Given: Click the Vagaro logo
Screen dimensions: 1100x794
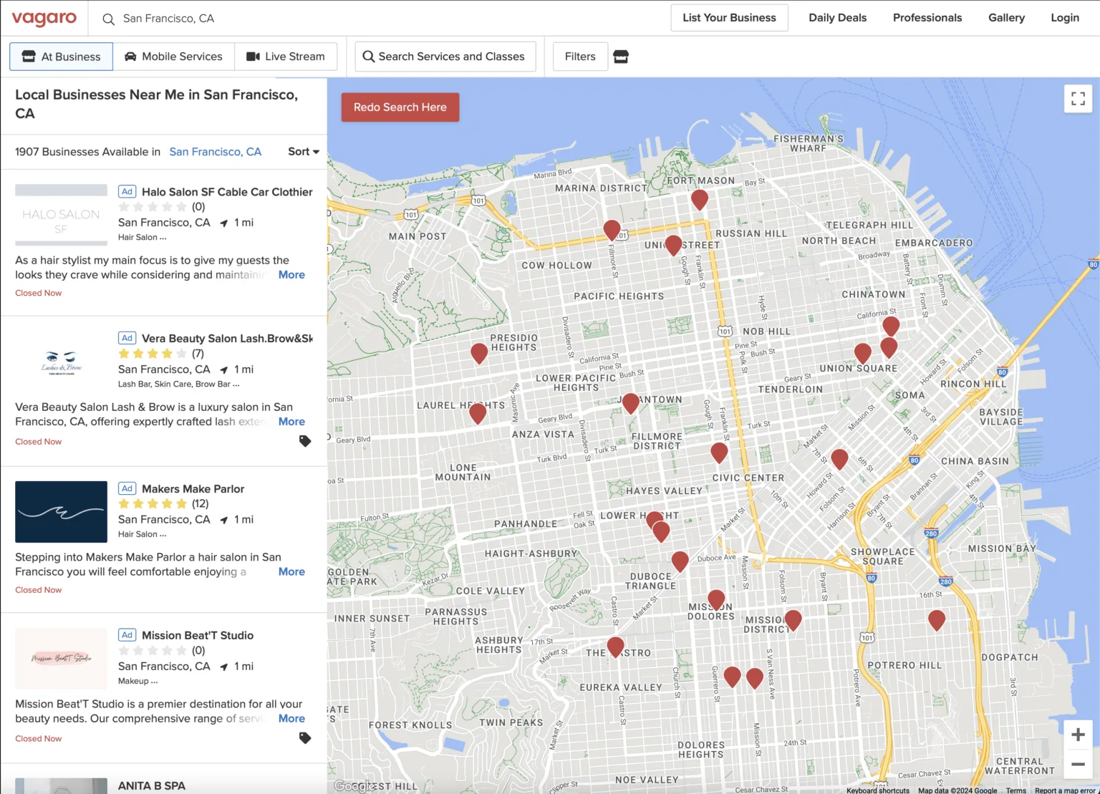Looking at the screenshot, I should tap(44, 18).
